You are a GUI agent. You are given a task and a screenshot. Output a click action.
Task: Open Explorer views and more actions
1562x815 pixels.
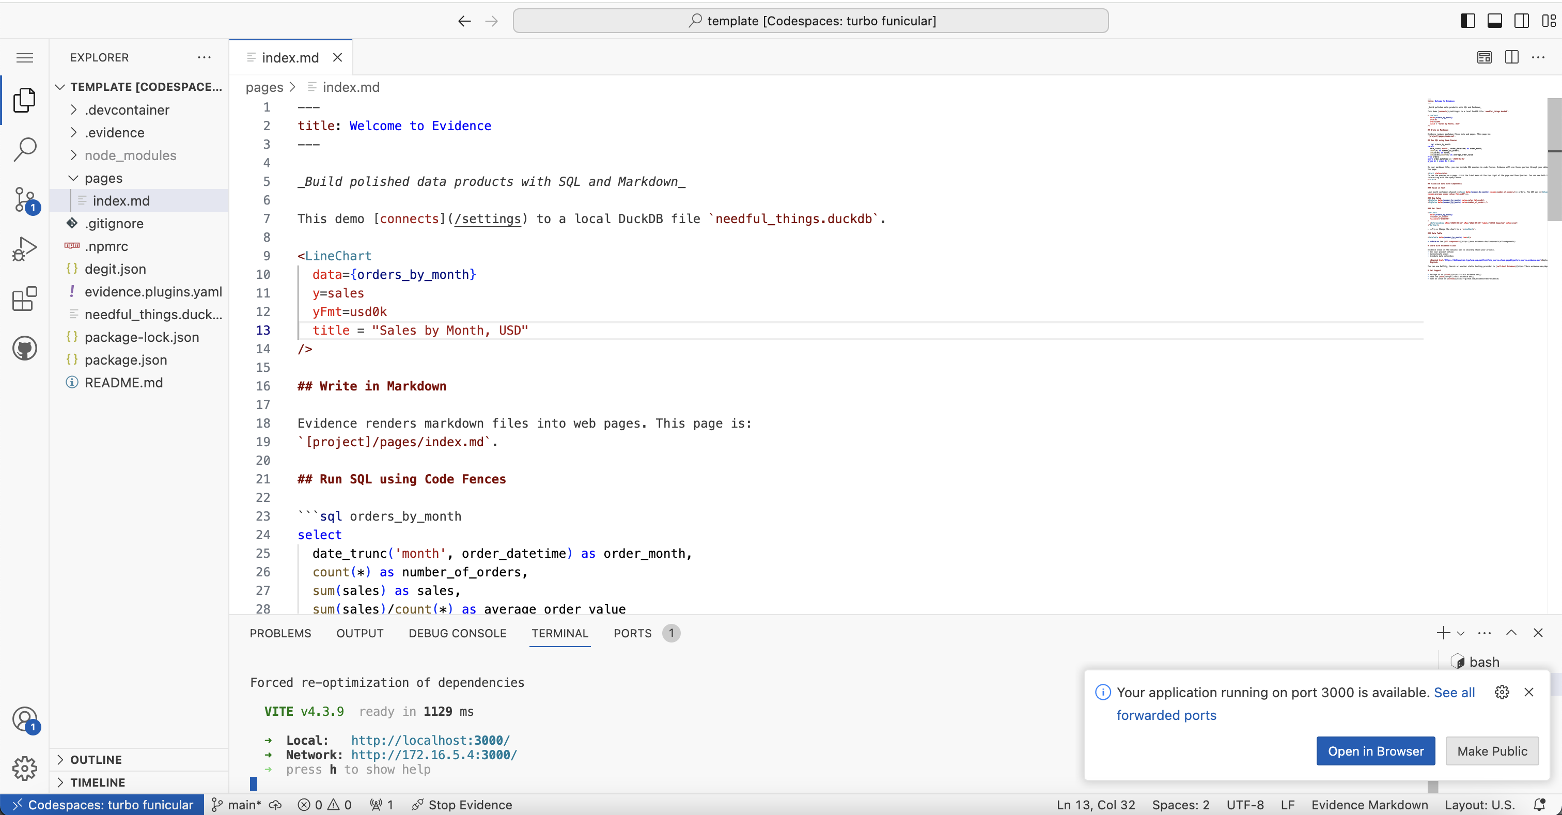pyautogui.click(x=205, y=58)
